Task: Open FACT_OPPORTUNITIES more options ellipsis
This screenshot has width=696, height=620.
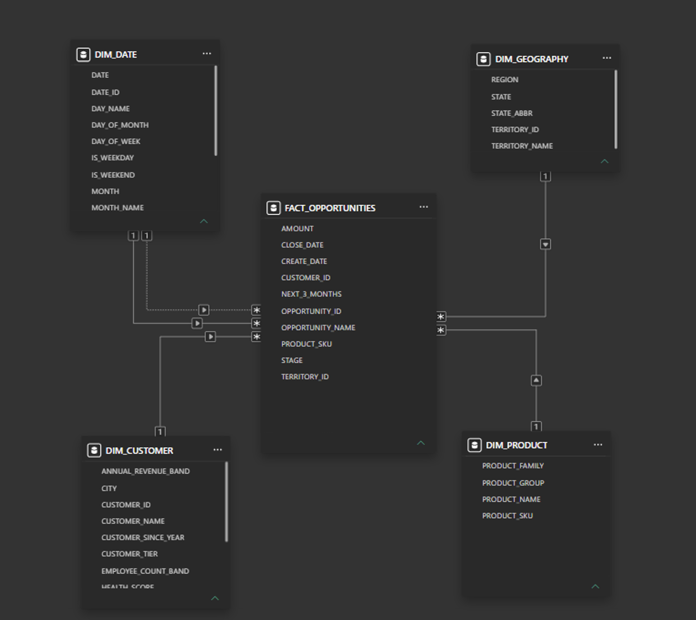Action: click(424, 207)
